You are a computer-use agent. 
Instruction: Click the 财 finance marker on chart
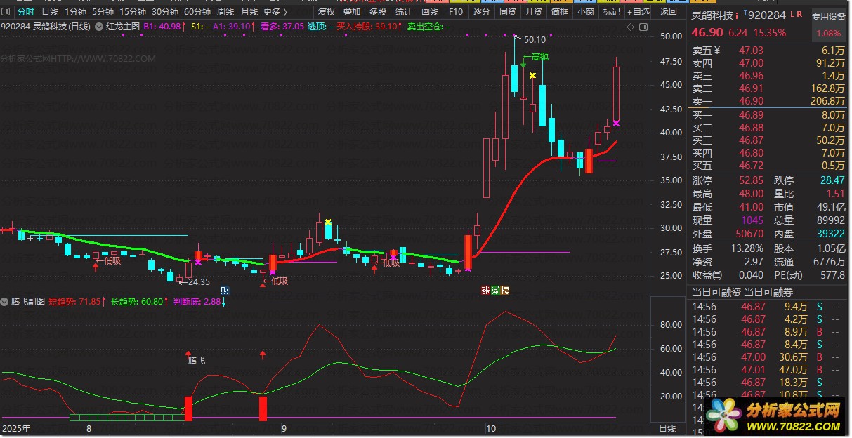(x=225, y=290)
